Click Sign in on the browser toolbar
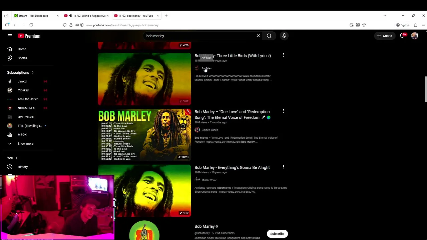 (x=402, y=25)
